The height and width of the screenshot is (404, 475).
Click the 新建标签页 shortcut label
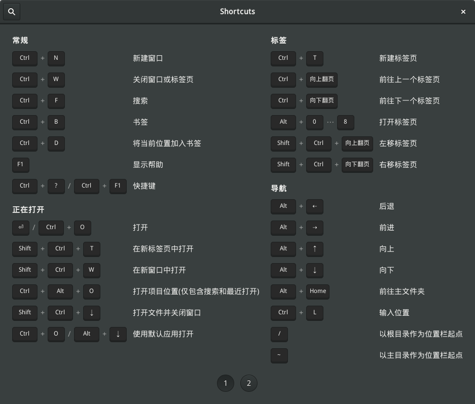[x=398, y=58]
